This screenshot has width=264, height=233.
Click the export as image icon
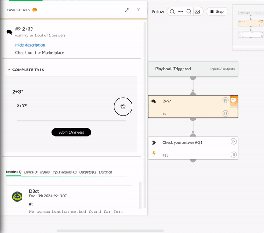197,11
